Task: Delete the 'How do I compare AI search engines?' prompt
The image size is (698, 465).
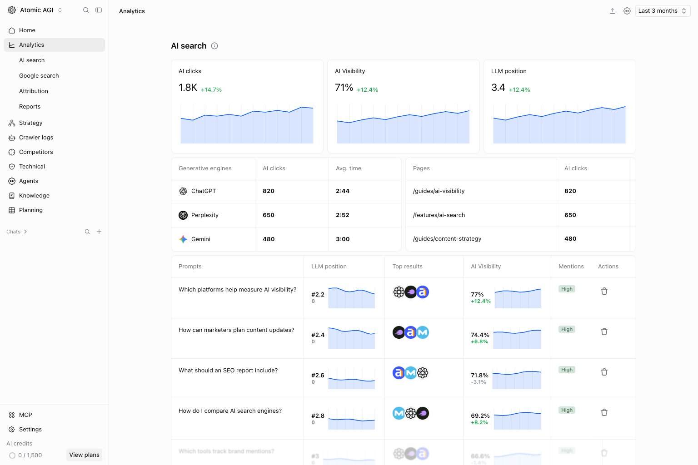Action: click(604, 412)
